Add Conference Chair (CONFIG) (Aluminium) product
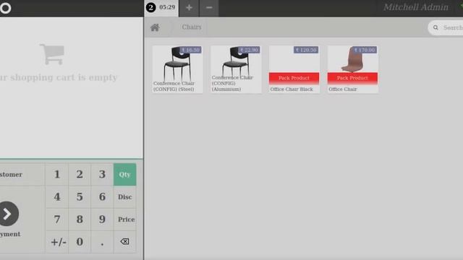This screenshot has width=463, height=260. 236,69
